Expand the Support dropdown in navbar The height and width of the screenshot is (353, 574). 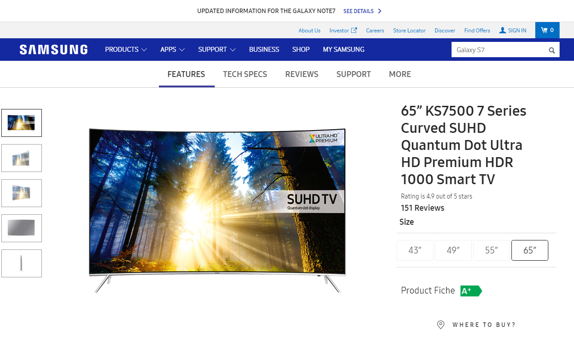click(217, 50)
